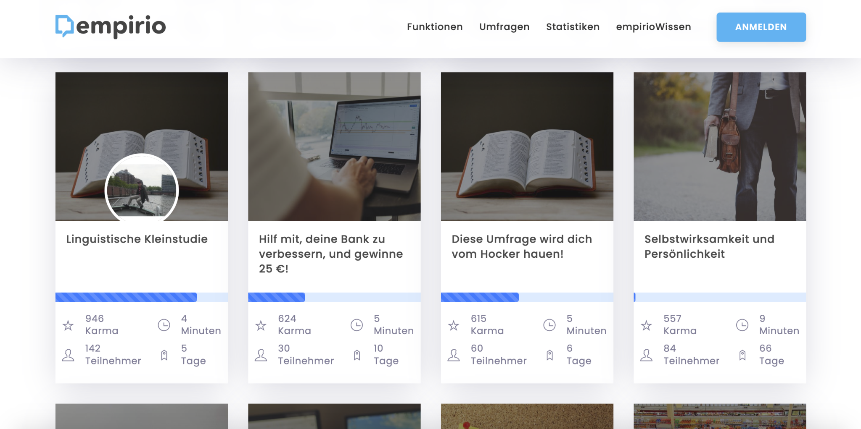The height and width of the screenshot is (429, 861).
Task: Click the person icon next to 84 Teilnehmer
Action: [x=646, y=355]
